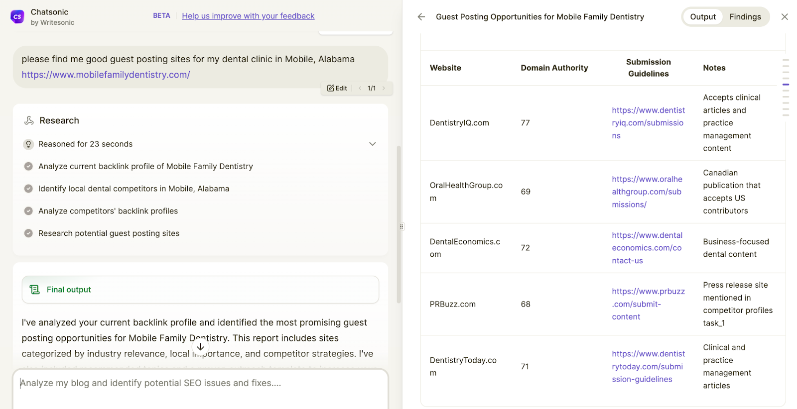
Task: Open the DentistryToday submission-guidelines link
Action: click(649, 367)
